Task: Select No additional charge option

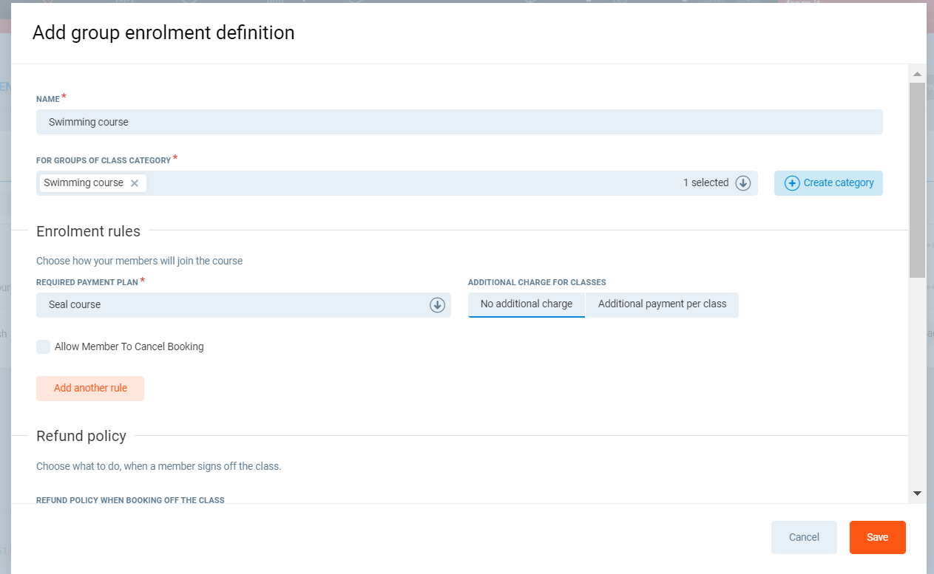Action: pyautogui.click(x=526, y=304)
